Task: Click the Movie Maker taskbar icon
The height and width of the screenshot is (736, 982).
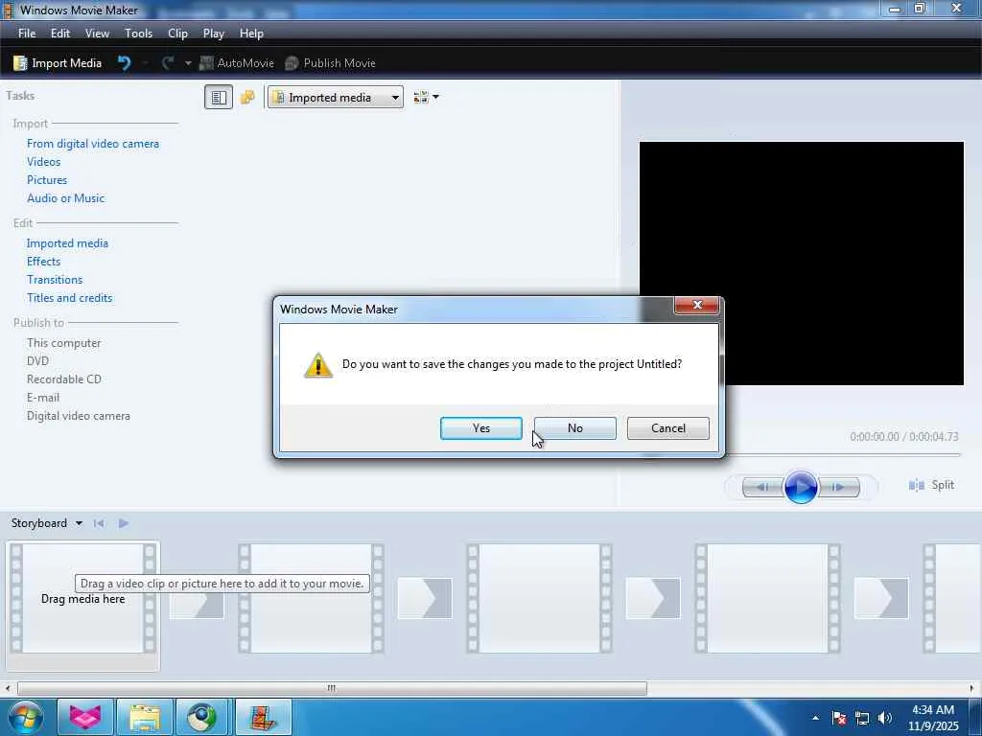Action: tap(263, 717)
